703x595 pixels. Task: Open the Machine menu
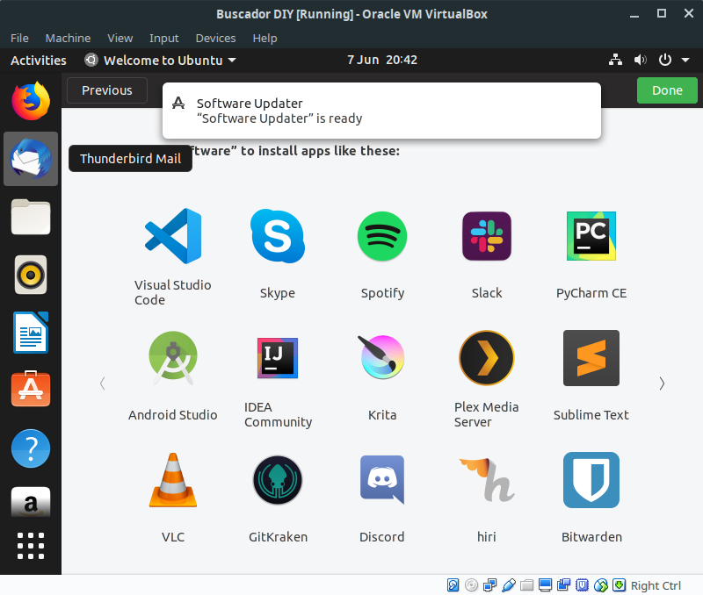[x=68, y=38]
